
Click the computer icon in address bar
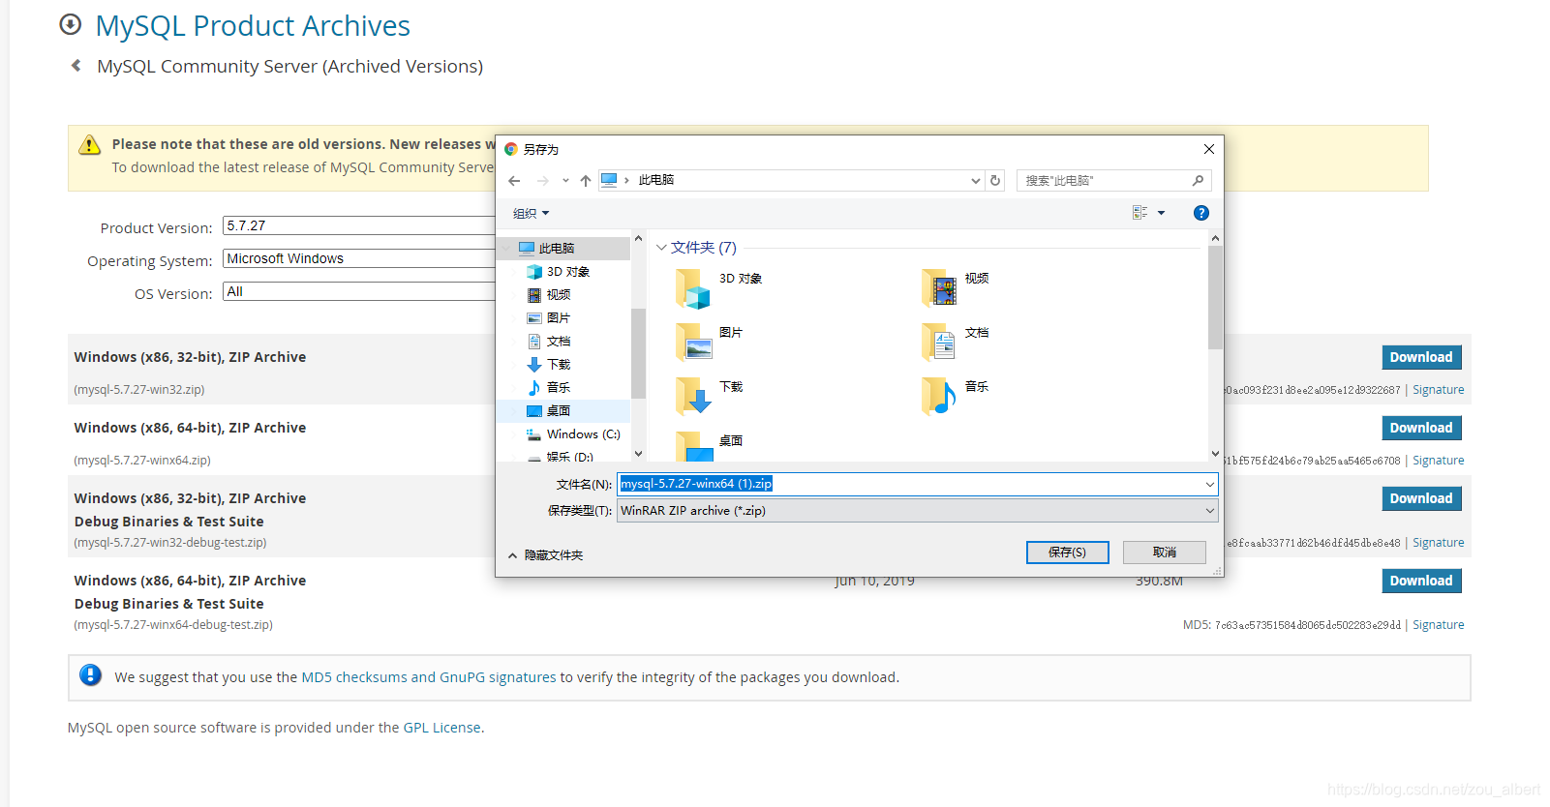(x=609, y=180)
